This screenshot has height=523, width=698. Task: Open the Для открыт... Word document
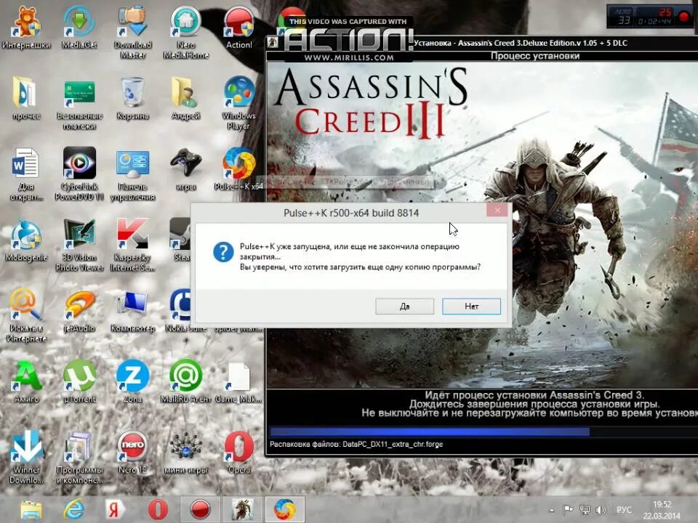click(26, 174)
